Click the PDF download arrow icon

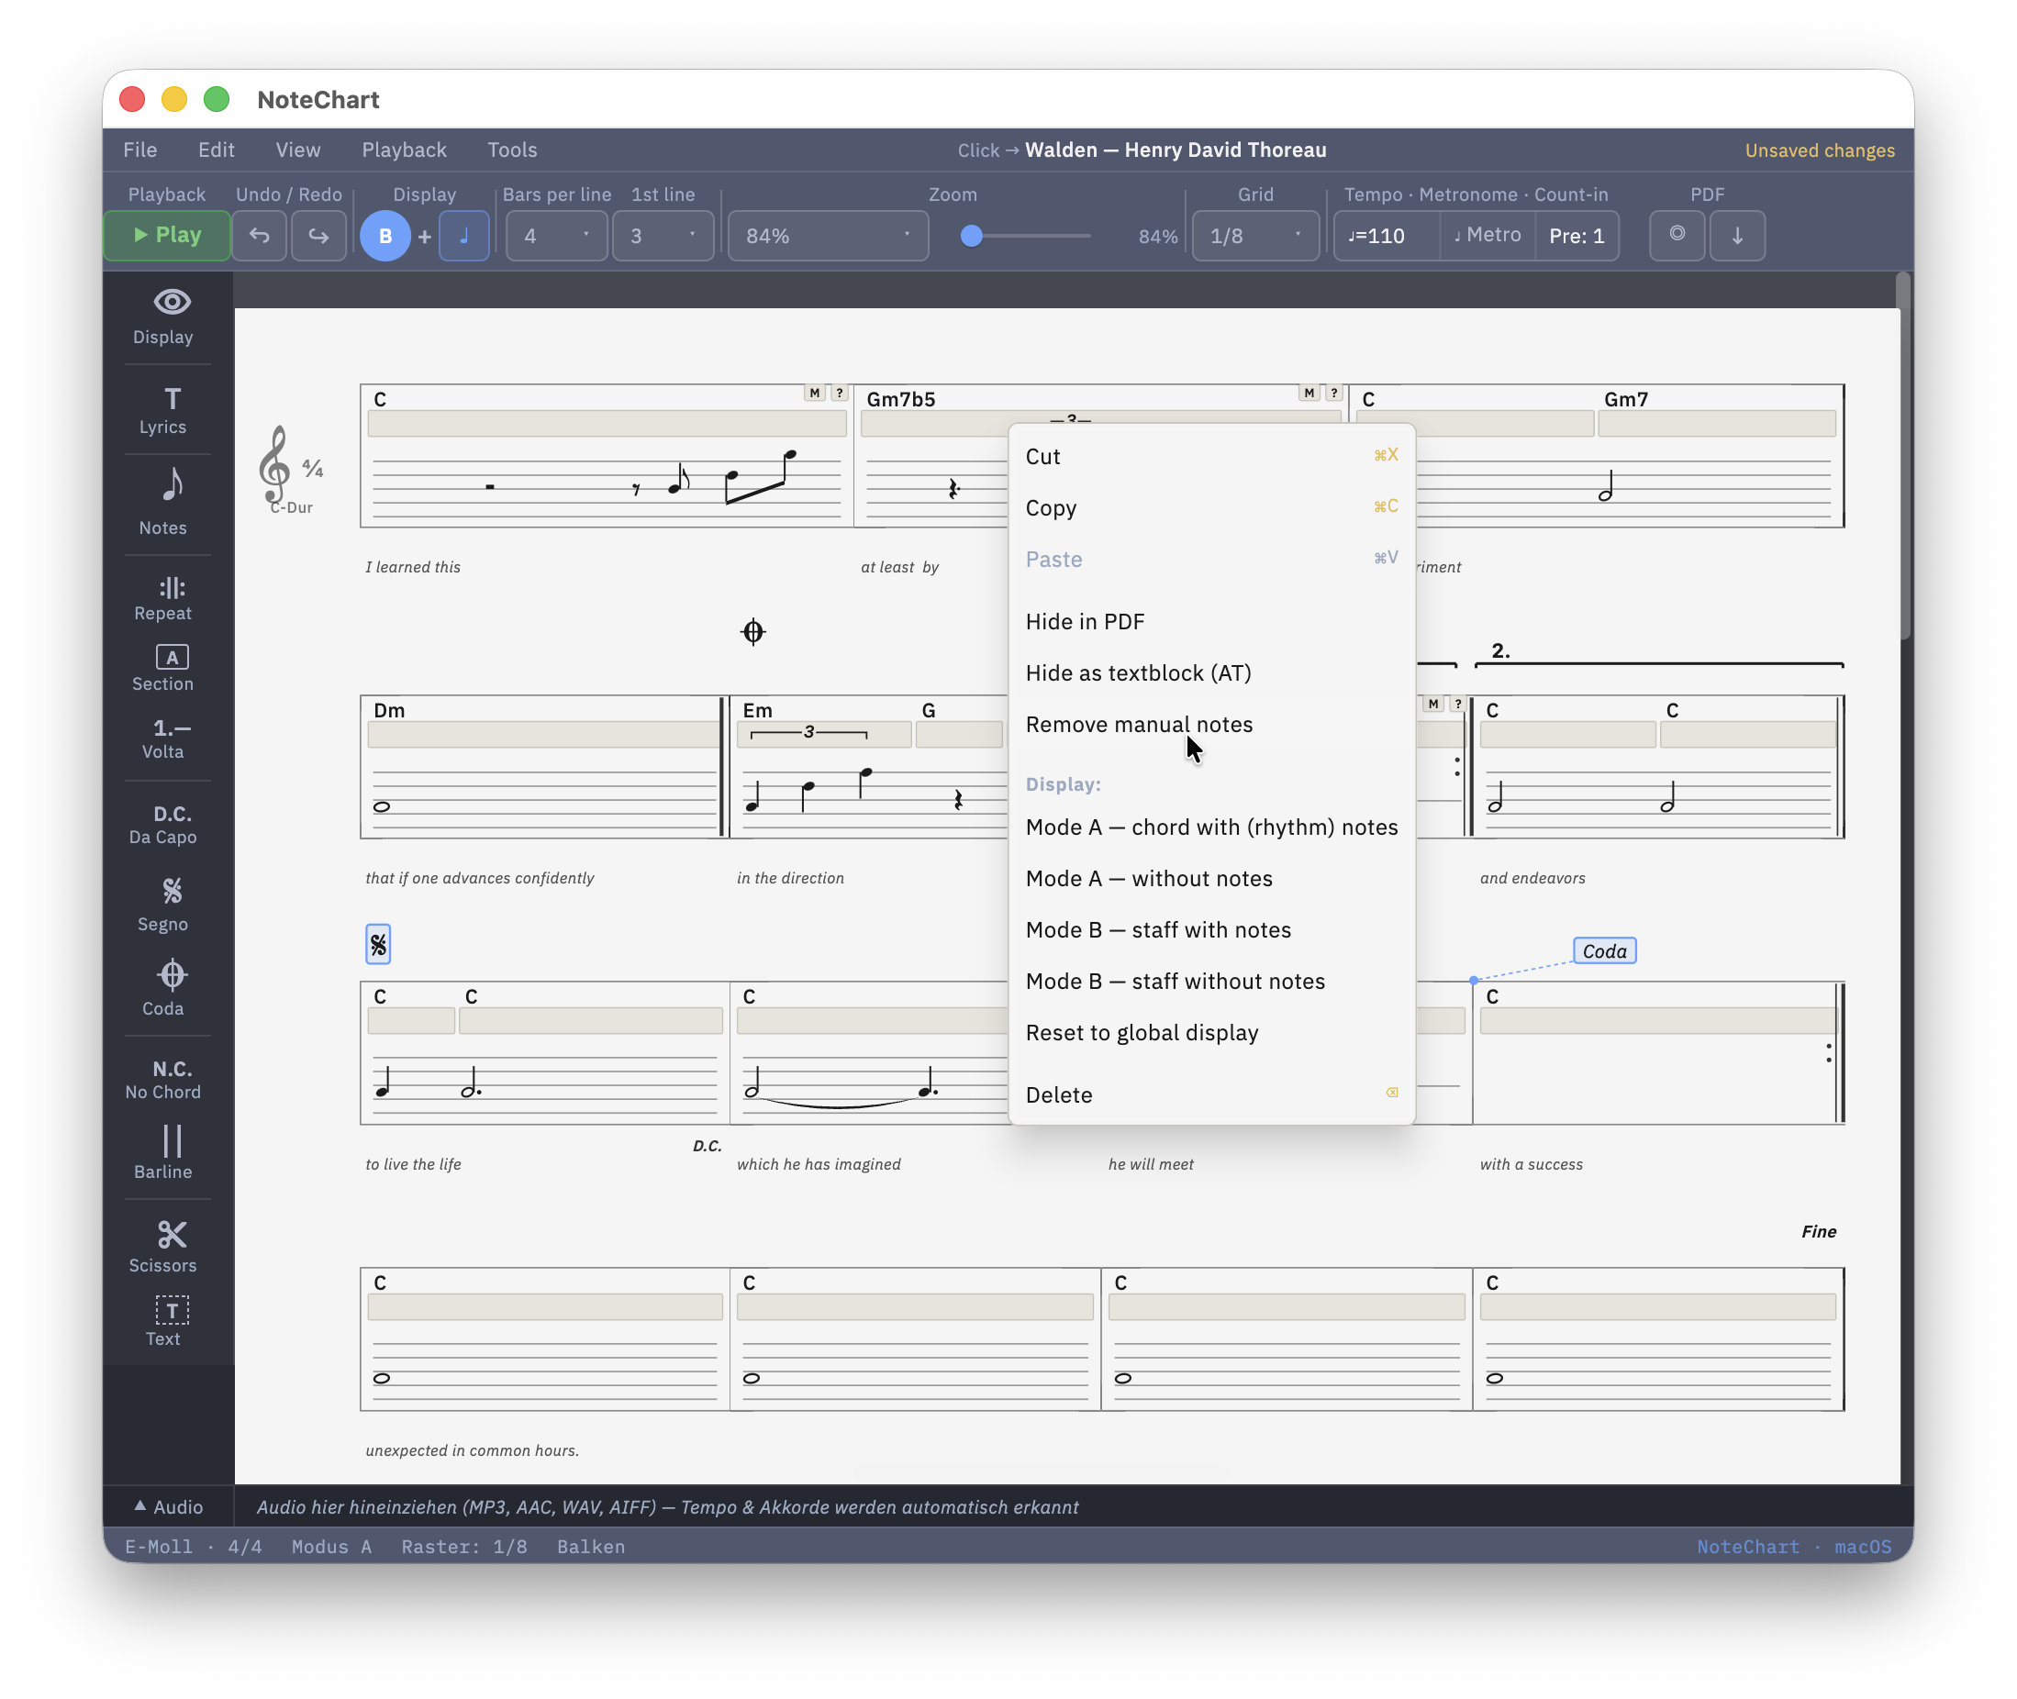[x=1737, y=236]
